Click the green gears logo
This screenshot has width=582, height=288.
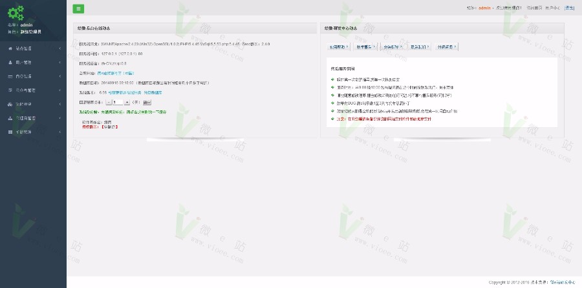pos(16,13)
